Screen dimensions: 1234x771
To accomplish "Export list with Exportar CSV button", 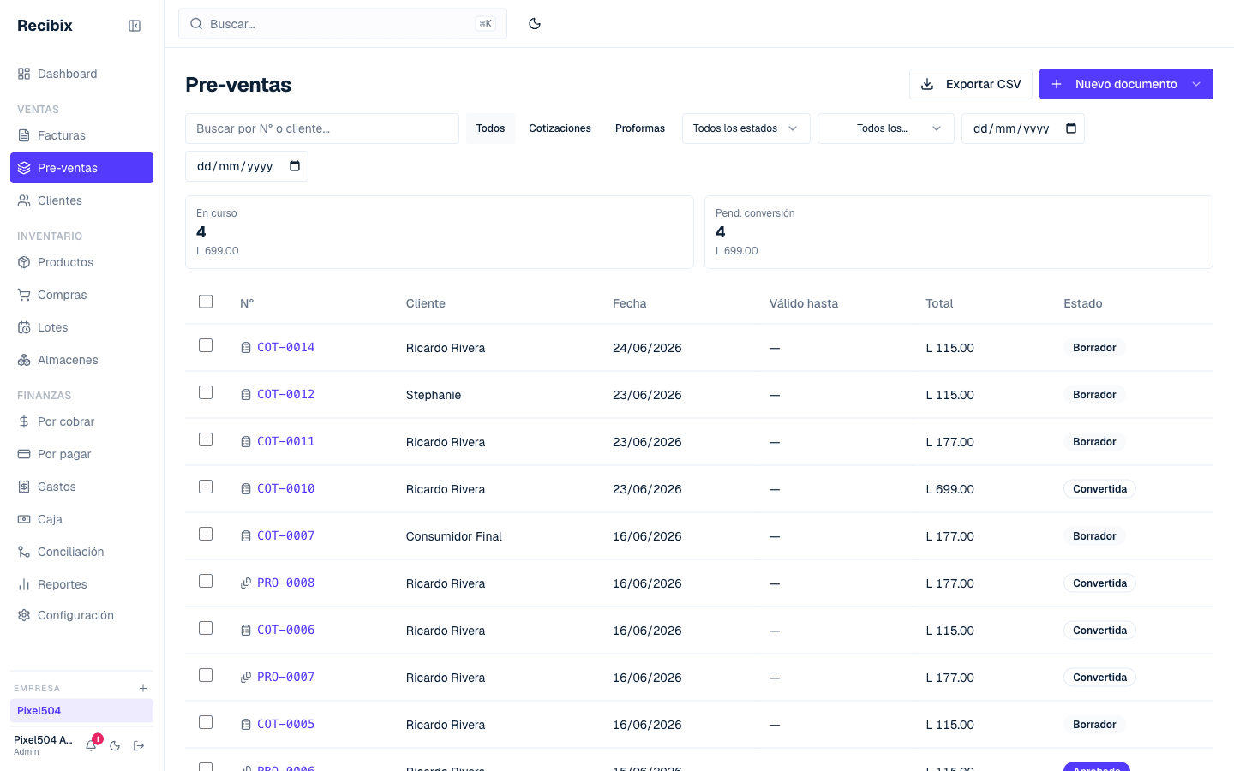I will [971, 84].
